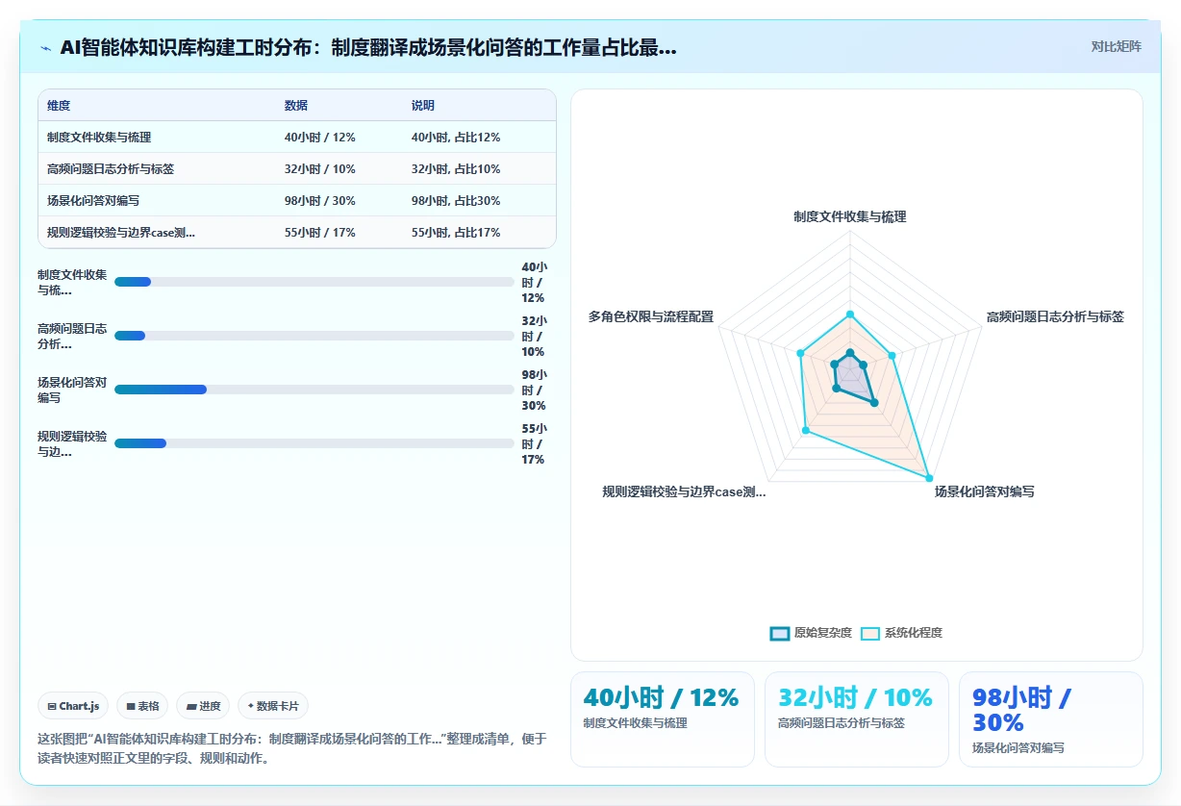Click the 系统化程度 point at 场景化问答对编写 vertex

point(929,477)
